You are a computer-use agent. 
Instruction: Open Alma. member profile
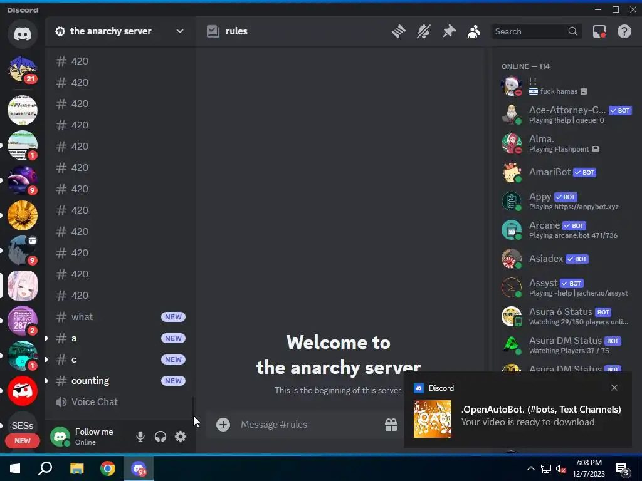click(x=567, y=143)
